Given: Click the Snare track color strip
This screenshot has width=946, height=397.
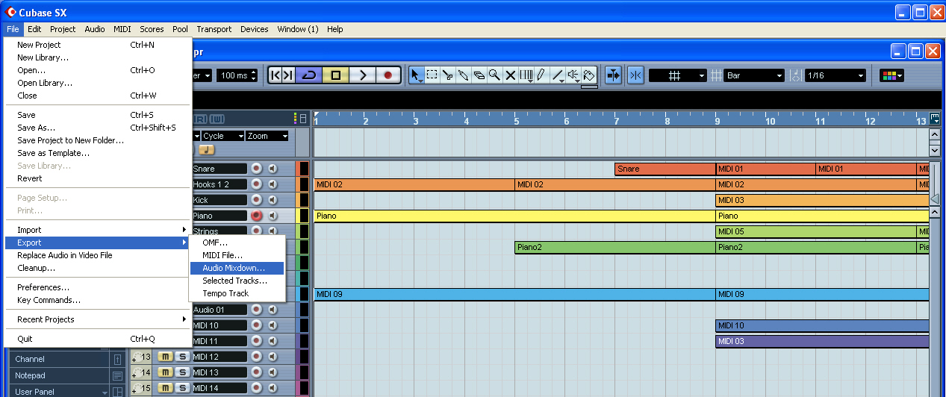Looking at the screenshot, I should 297,169.
